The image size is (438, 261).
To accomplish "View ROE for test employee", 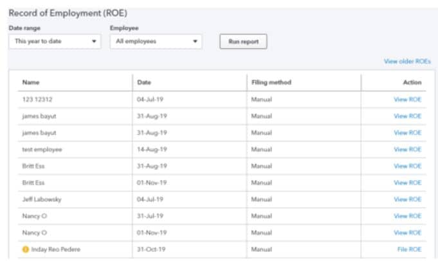I will click(408, 149).
